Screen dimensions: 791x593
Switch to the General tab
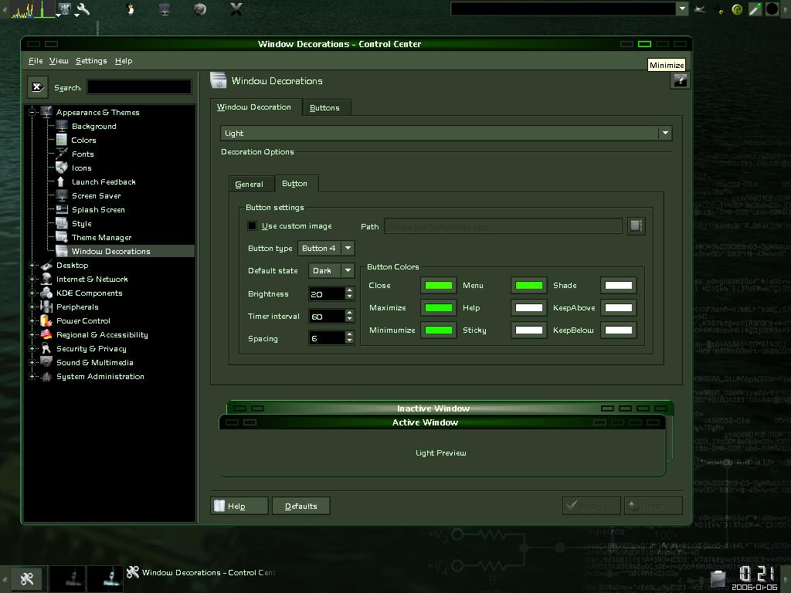[250, 185]
